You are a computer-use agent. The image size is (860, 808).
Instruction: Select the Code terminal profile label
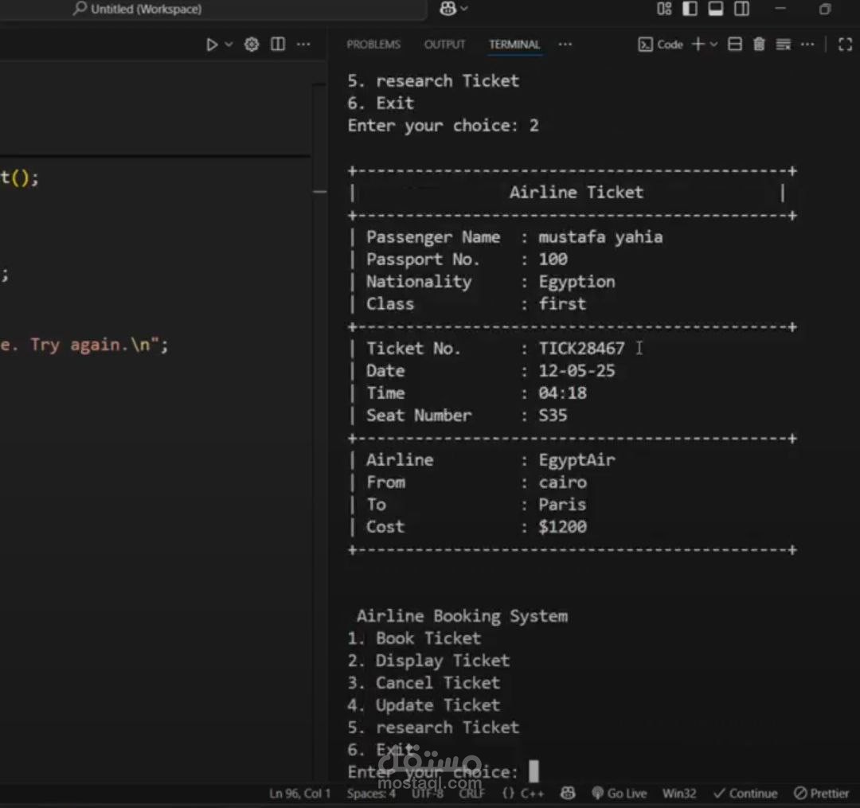pos(661,45)
